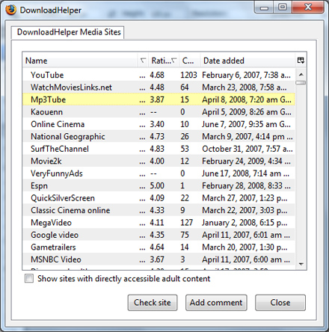329x332 pixels.
Task: Click date January 2, 2008, 6:15 cell
Action: pyautogui.click(x=245, y=222)
